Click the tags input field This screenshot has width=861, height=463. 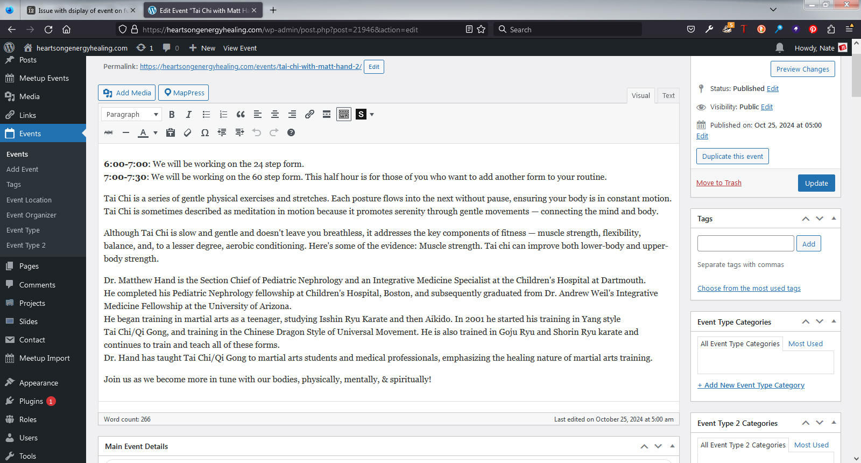click(x=746, y=243)
